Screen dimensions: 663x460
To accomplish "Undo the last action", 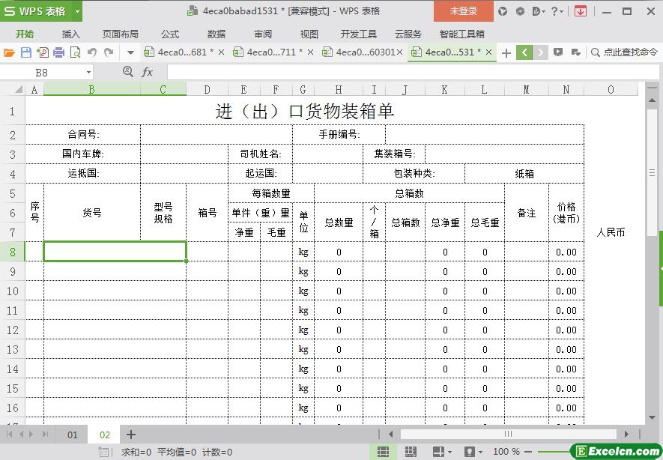I will (91, 52).
